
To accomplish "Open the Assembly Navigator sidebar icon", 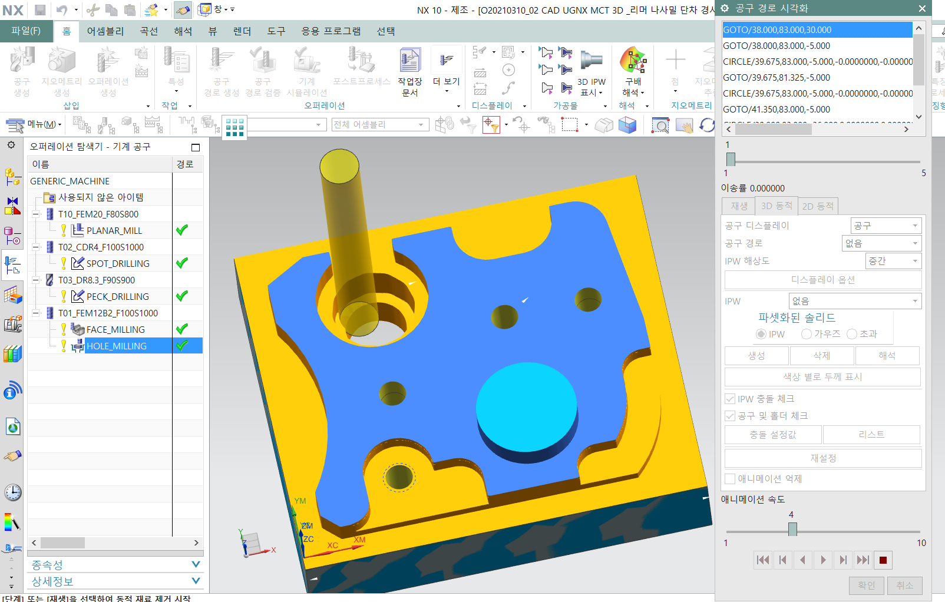I will tap(12, 176).
